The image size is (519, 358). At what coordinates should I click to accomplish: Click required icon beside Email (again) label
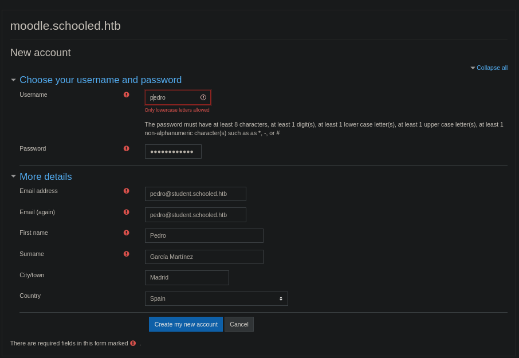click(127, 212)
